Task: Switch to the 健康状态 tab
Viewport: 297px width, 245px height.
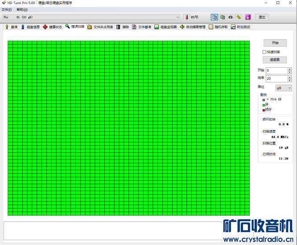Action: pos(53,27)
